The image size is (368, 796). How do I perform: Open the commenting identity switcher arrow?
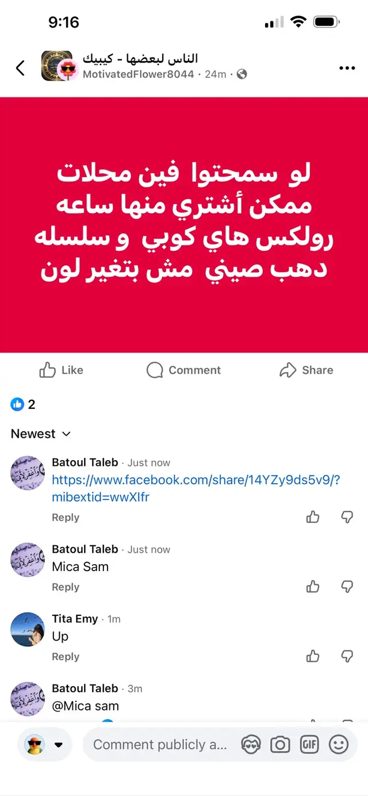pos(58,745)
